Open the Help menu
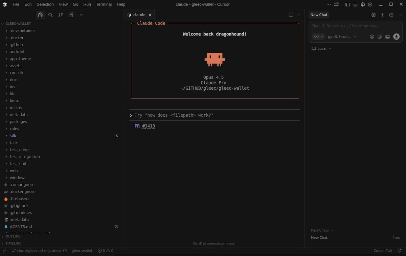Viewport: 406px width, 256px height. coord(121,4)
